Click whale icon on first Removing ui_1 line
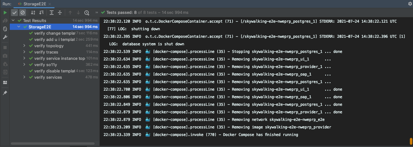Screen dimensions: 413x147 (x=148, y=59)
